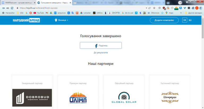The width and height of the screenshot is (204, 109).
Task: Open the Yandex bookmark icon
Action: (31, 13)
